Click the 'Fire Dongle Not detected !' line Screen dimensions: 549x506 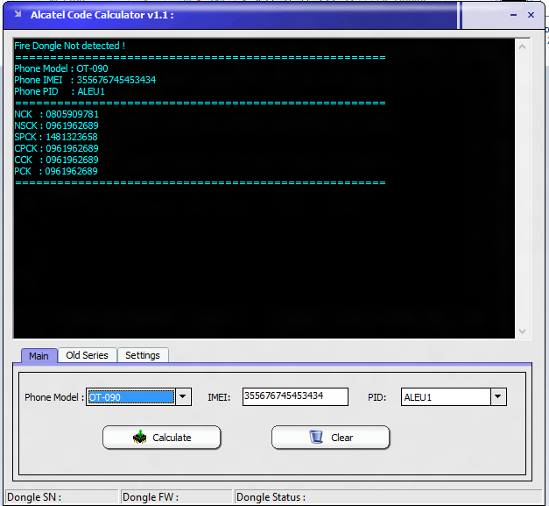pyautogui.click(x=70, y=46)
